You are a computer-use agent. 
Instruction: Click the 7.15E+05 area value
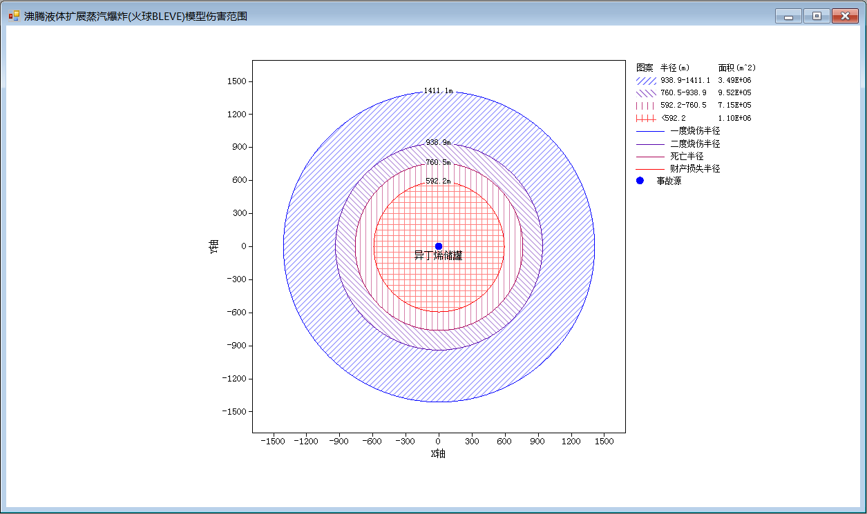(735, 106)
